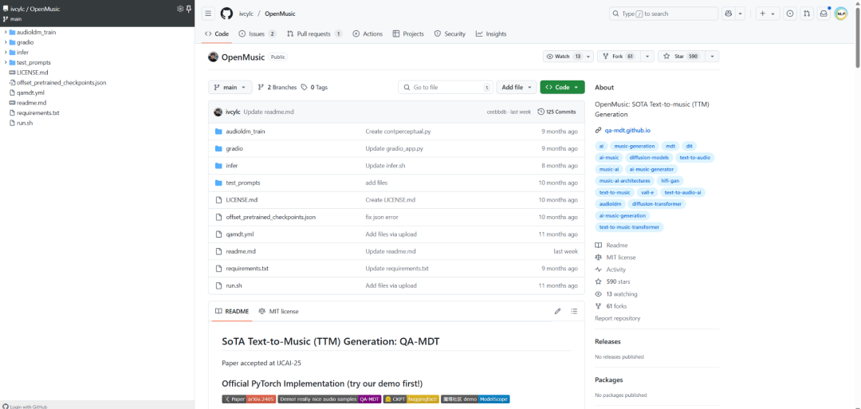861x409 pixels.
Task: Open the Projects tab
Action: 408,33
